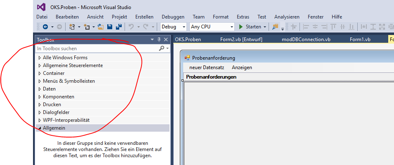Collapse the Allgemein toolbox group
This screenshot has height=165, width=394.
point(40,128)
